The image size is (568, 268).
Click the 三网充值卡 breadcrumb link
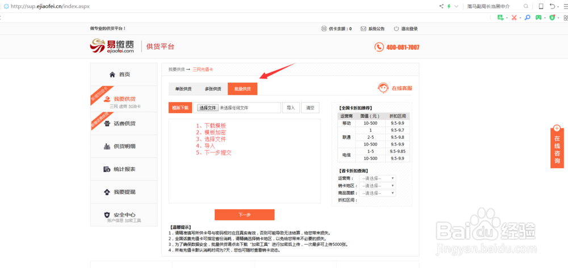pyautogui.click(x=203, y=69)
